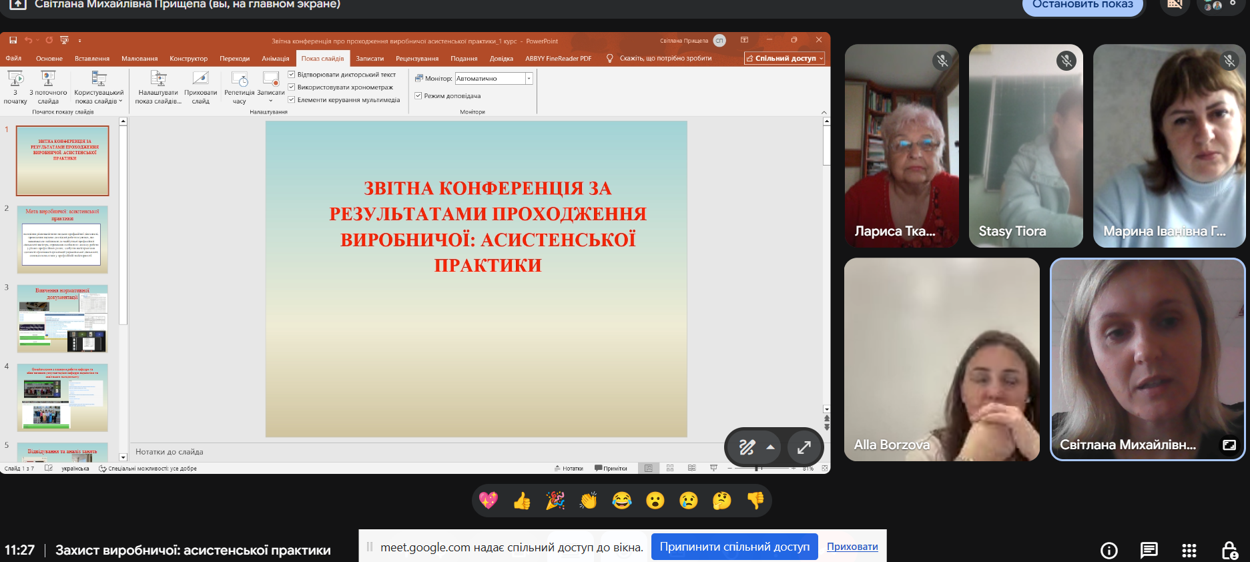
Task: Open set up slide show icon
Action: click(158, 79)
